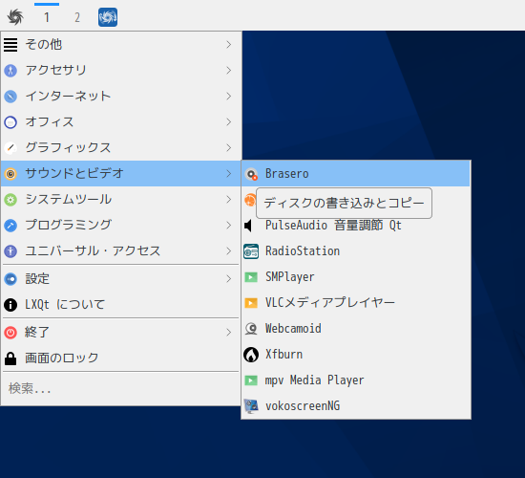Image resolution: width=525 pixels, height=478 pixels.
Task: Expand the アクセサリ submenu arrow
Action: pyautogui.click(x=229, y=71)
